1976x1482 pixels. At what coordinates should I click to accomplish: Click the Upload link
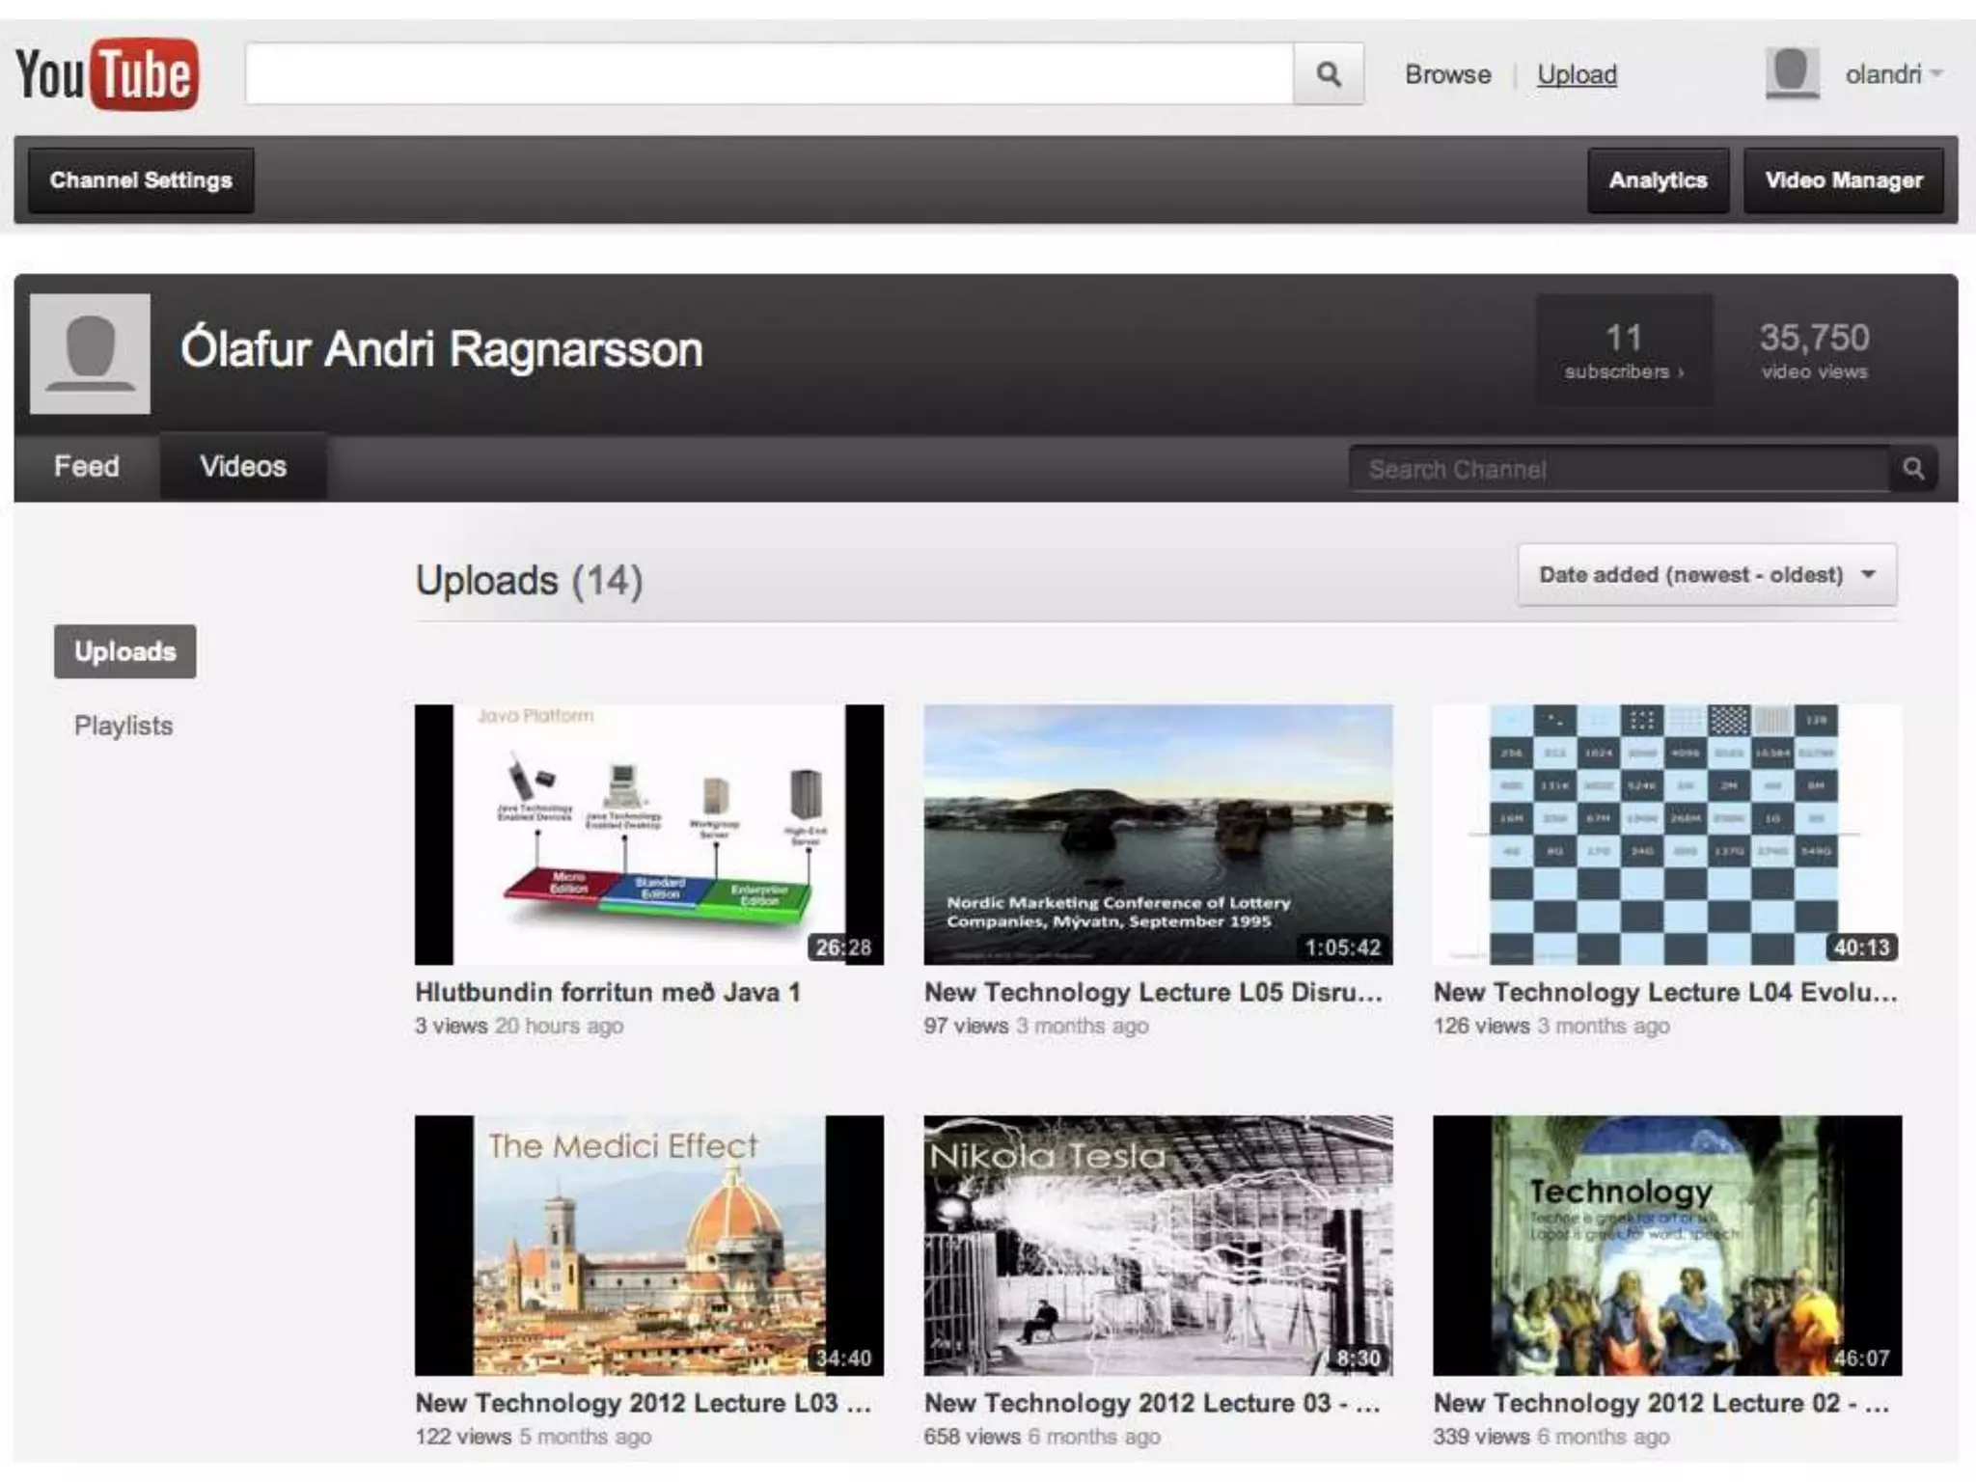[x=1577, y=74]
